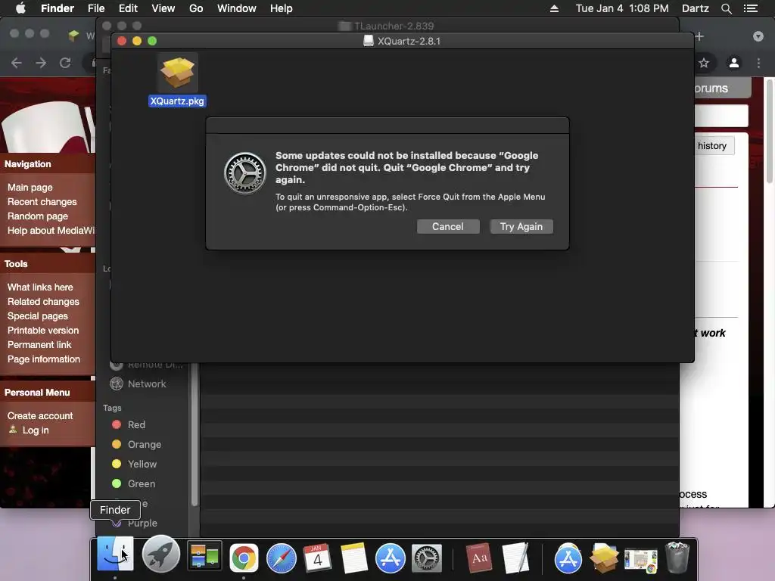Go back in the Chrome window
This screenshot has width=775, height=581.
tap(17, 63)
